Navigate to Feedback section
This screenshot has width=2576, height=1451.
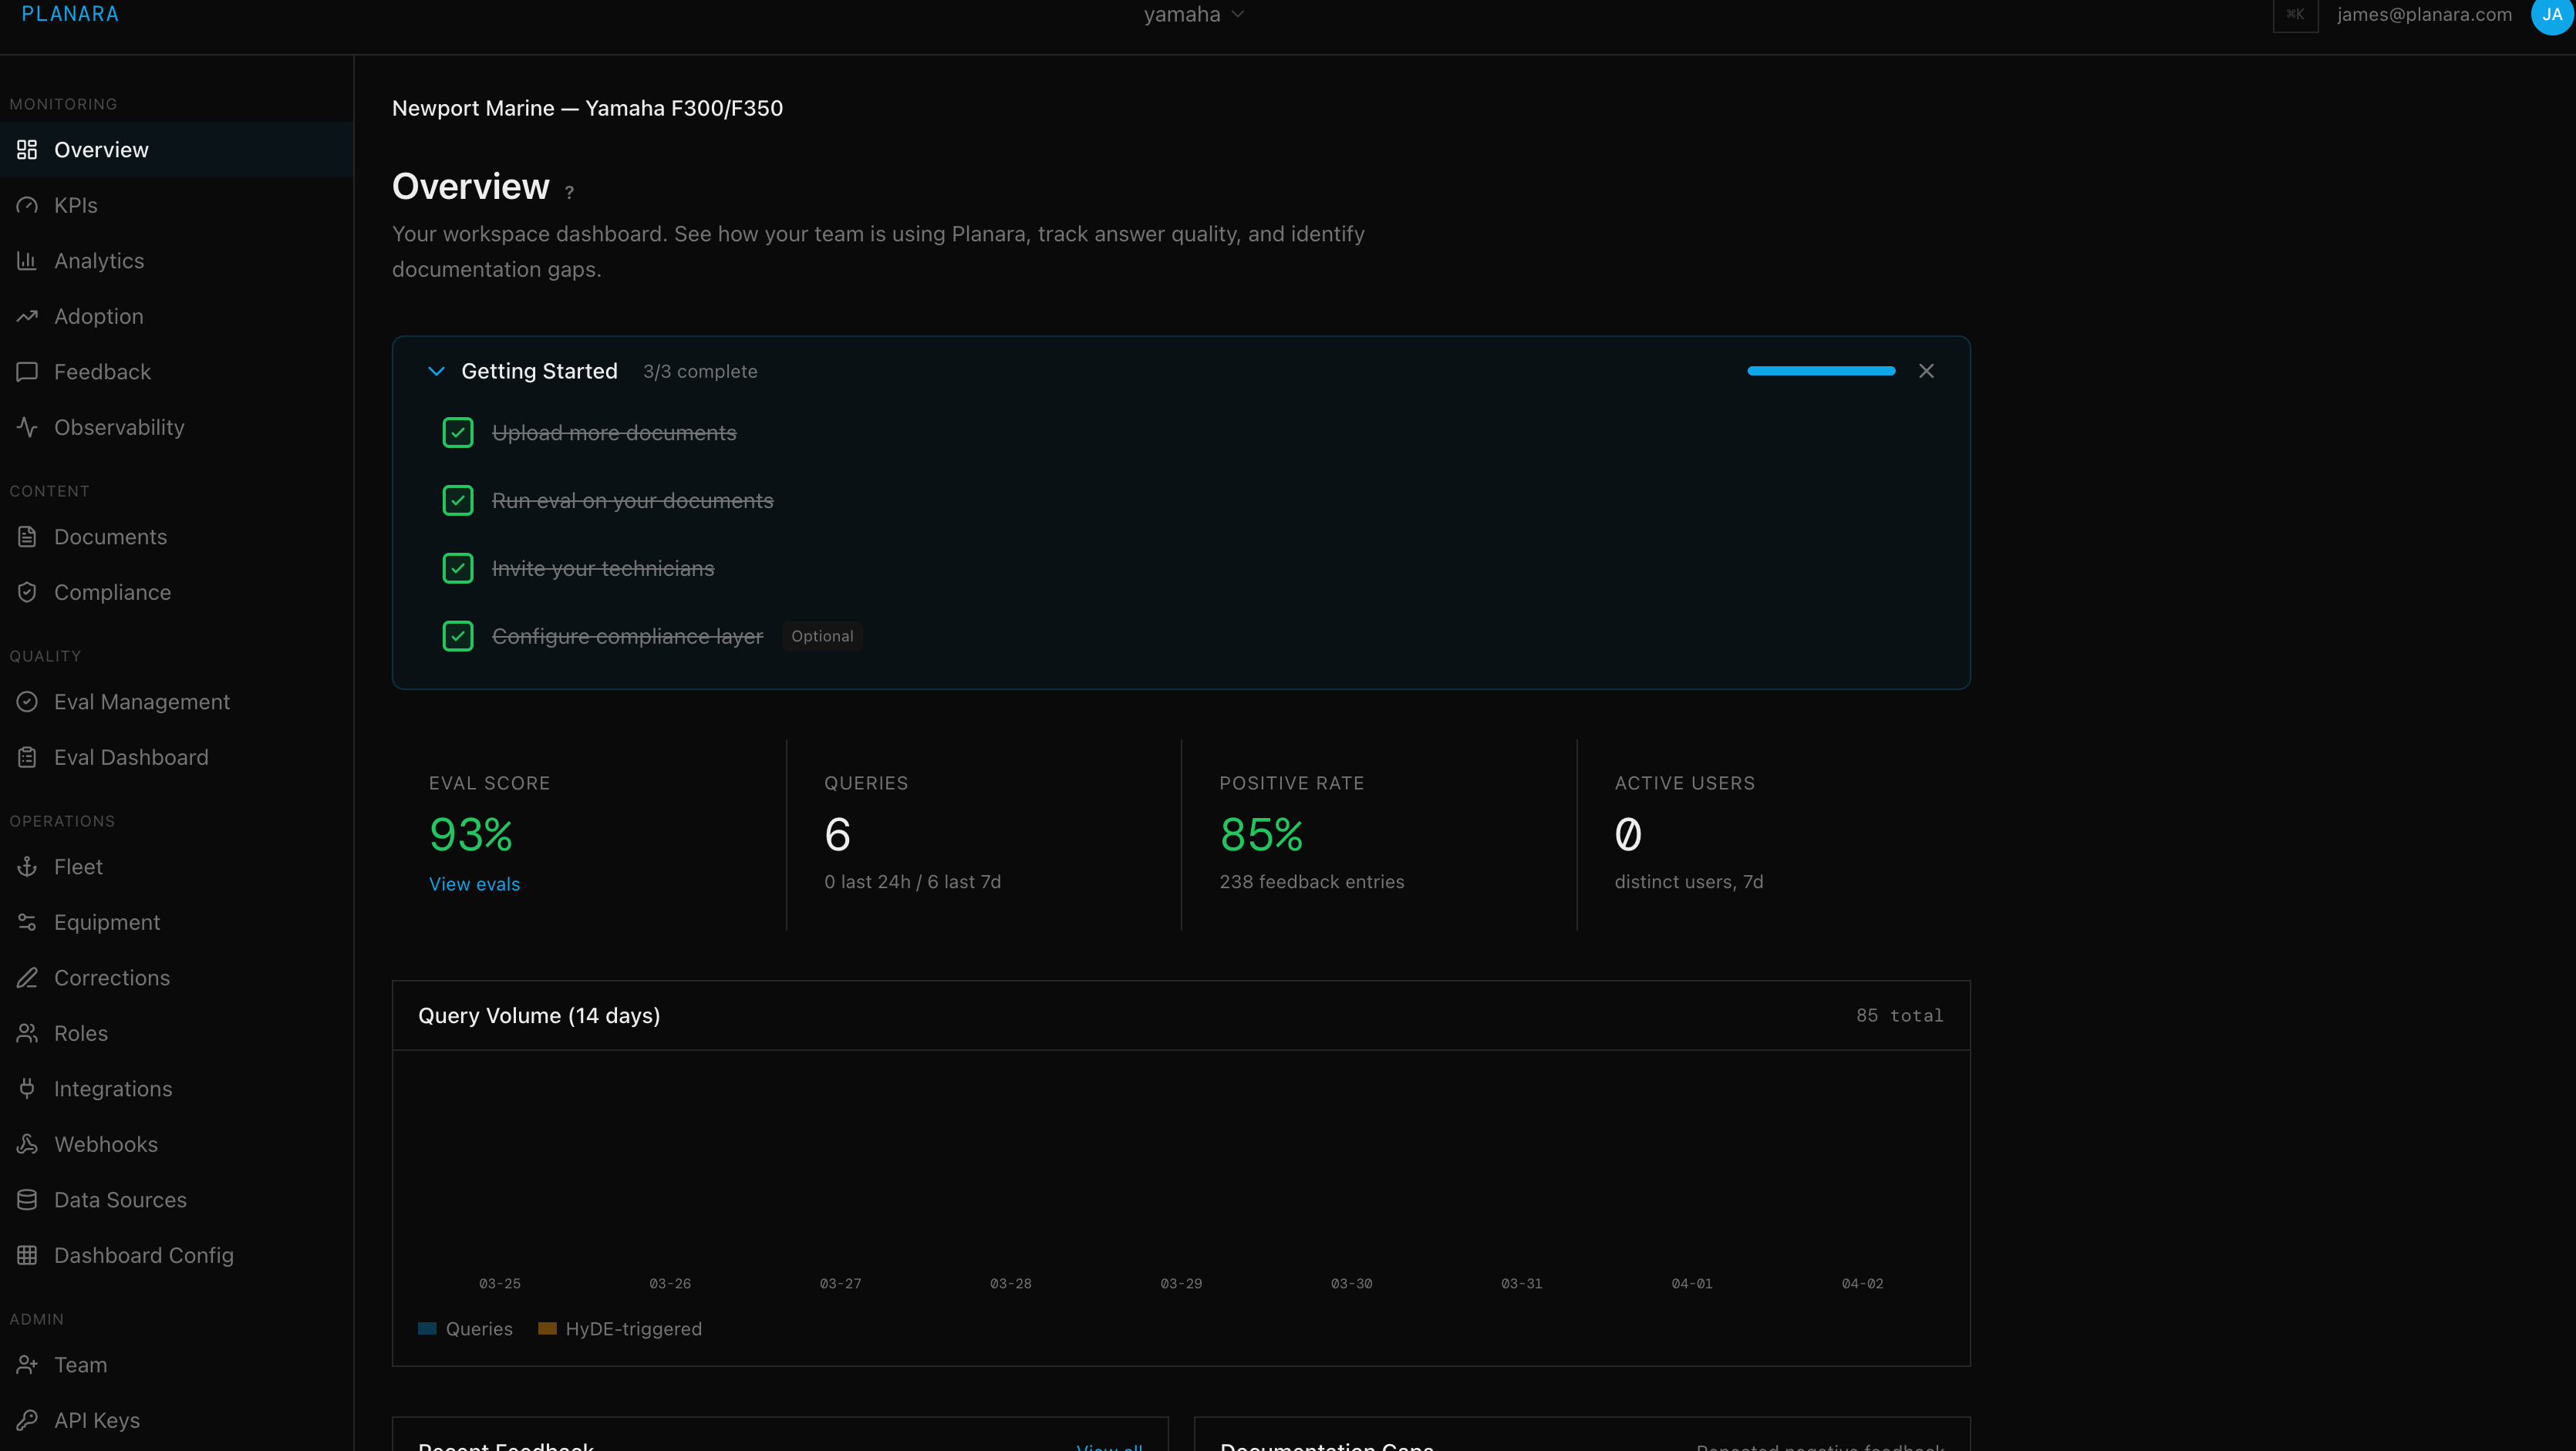point(176,372)
